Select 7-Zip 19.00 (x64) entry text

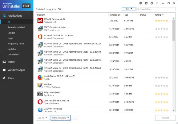coord(52,92)
